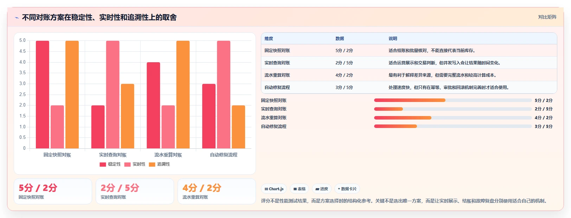The width and height of the screenshot is (571, 218).
Task: Click the 实时查询对账 progress row label
Action: (x=274, y=109)
